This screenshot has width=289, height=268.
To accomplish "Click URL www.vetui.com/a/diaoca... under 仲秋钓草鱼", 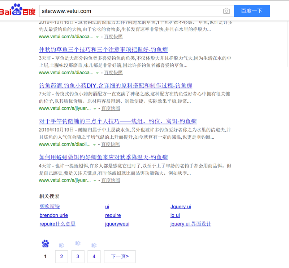I will click(66, 73).
